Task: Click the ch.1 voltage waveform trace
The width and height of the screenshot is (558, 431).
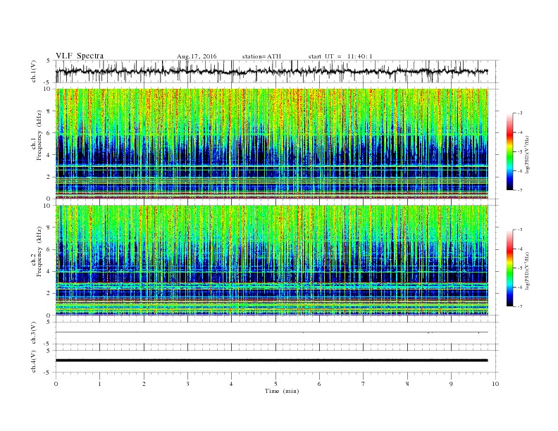Action: pos(271,71)
